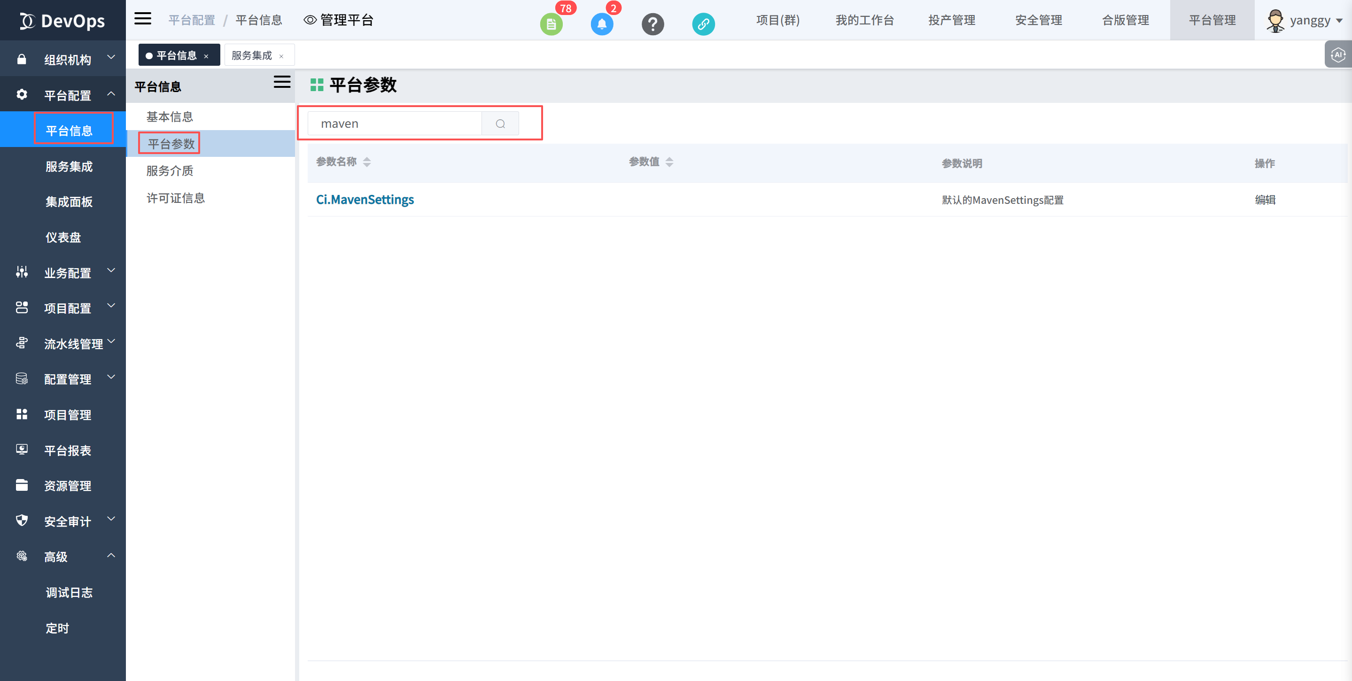1352x681 pixels.
Task: Click the maven search input field
Action: pos(395,124)
